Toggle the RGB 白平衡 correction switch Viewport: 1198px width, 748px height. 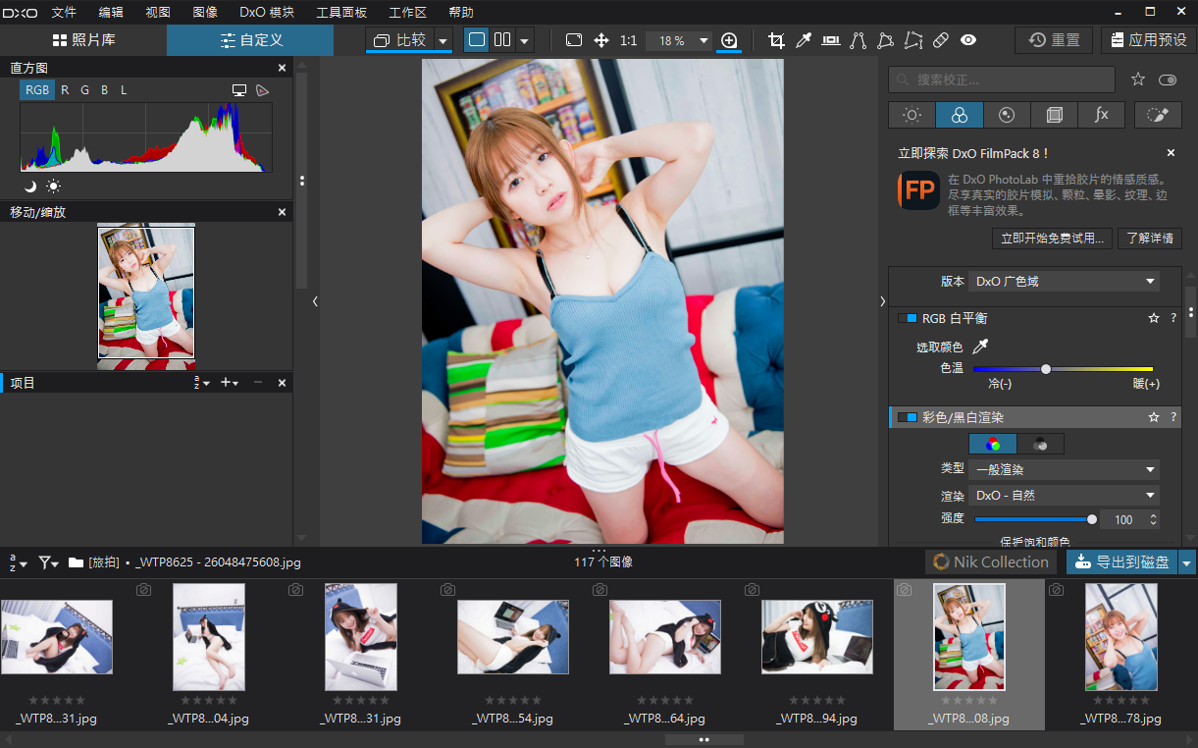[x=907, y=318]
